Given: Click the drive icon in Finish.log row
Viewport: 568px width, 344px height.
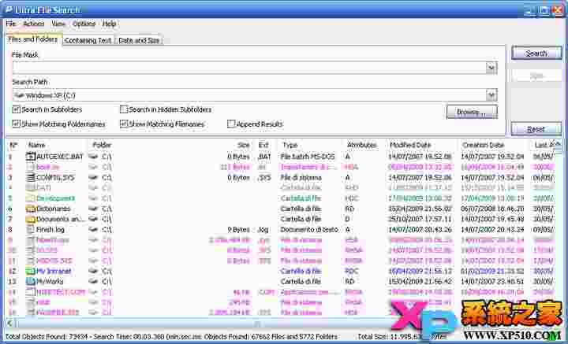Looking at the screenshot, I should tap(94, 230).
